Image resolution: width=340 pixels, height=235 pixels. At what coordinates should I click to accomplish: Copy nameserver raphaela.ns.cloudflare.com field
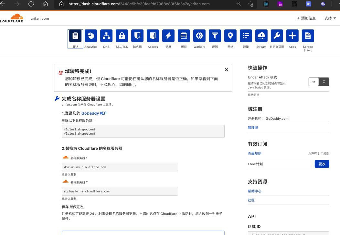point(120,191)
